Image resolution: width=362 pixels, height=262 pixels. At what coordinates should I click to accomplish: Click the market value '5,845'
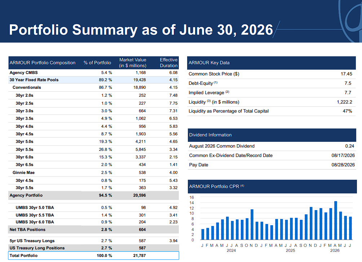pos(141,149)
